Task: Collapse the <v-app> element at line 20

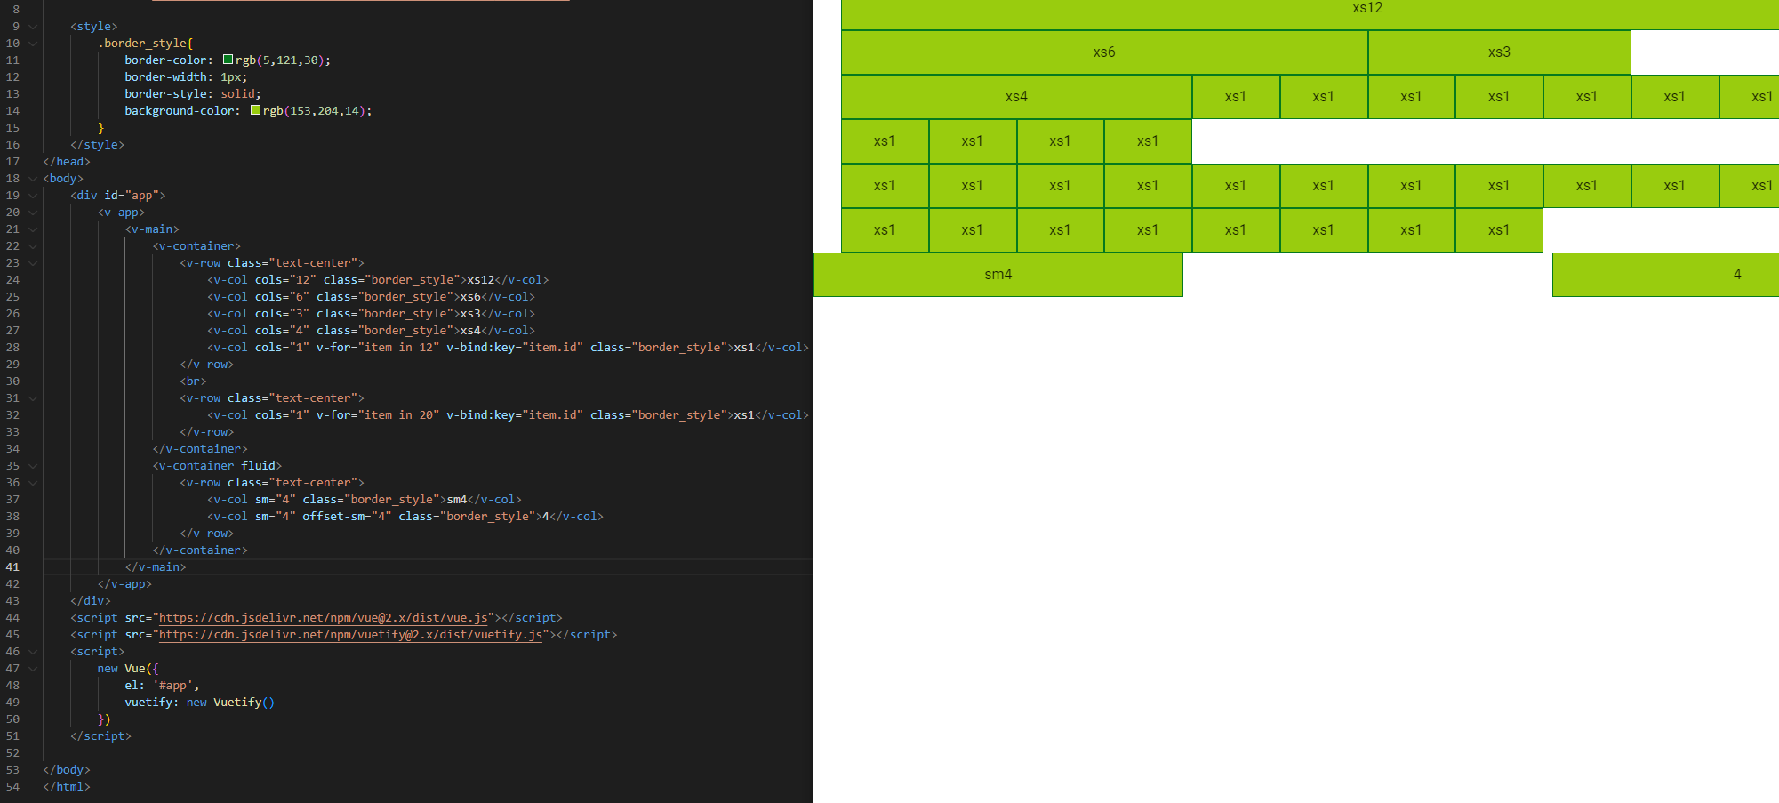Action: tap(33, 213)
